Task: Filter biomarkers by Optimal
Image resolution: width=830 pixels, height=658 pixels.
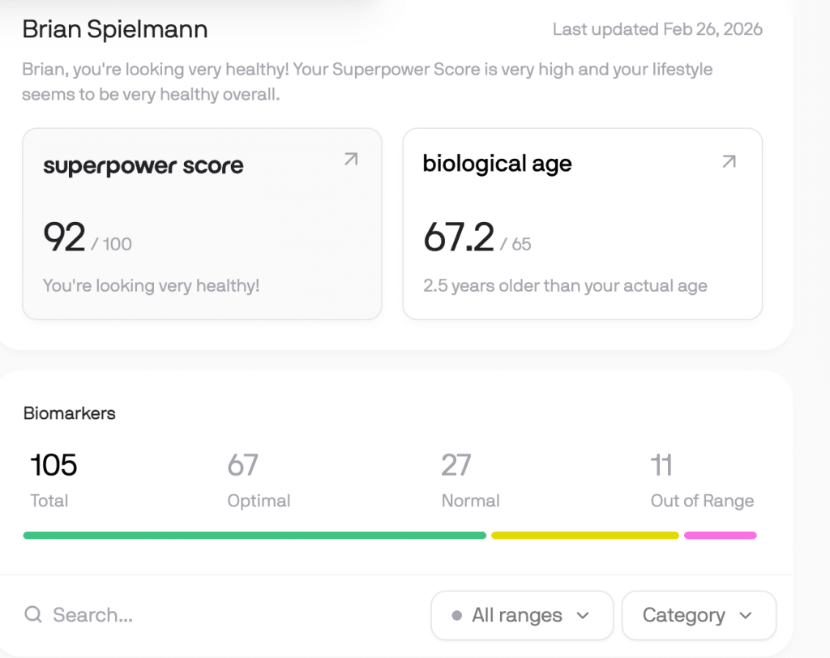Action: (258, 481)
